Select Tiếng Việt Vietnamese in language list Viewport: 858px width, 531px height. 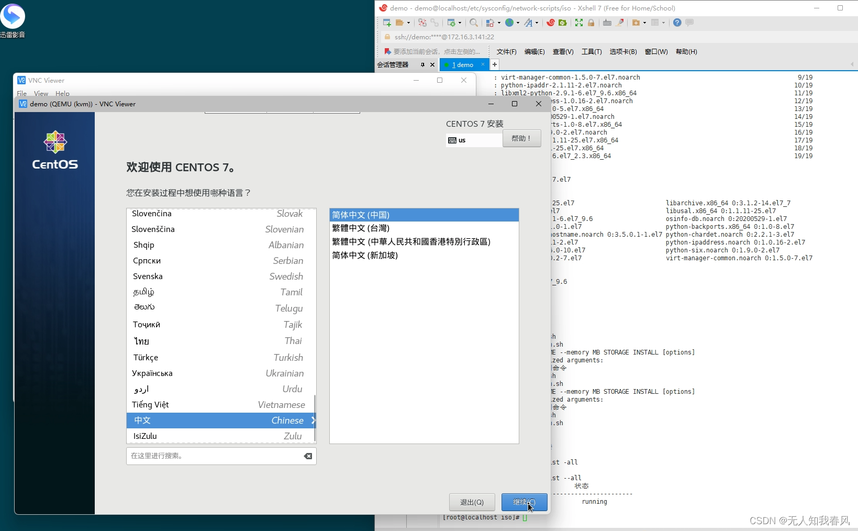(220, 405)
